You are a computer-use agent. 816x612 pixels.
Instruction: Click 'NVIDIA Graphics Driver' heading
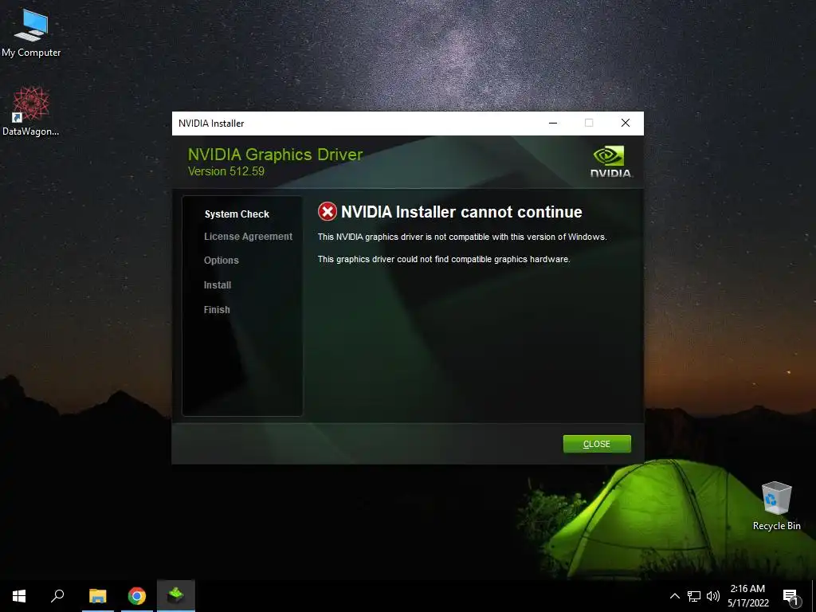[x=275, y=155]
